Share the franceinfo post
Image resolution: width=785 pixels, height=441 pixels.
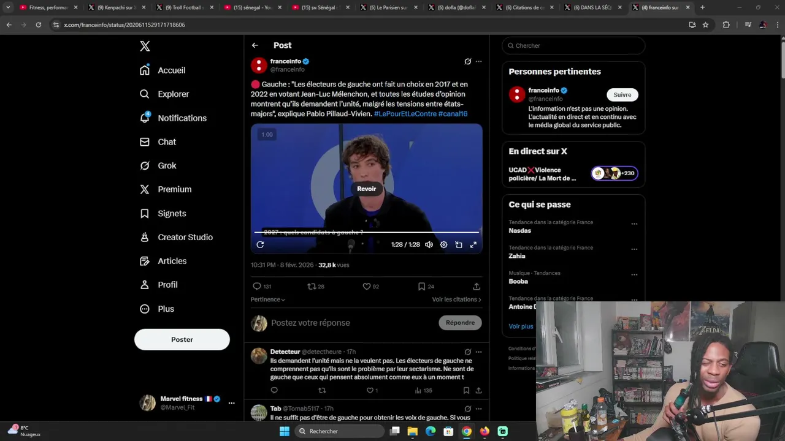(476, 286)
